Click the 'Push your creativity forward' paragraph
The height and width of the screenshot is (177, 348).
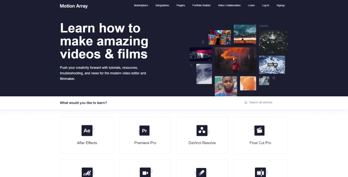103,73
